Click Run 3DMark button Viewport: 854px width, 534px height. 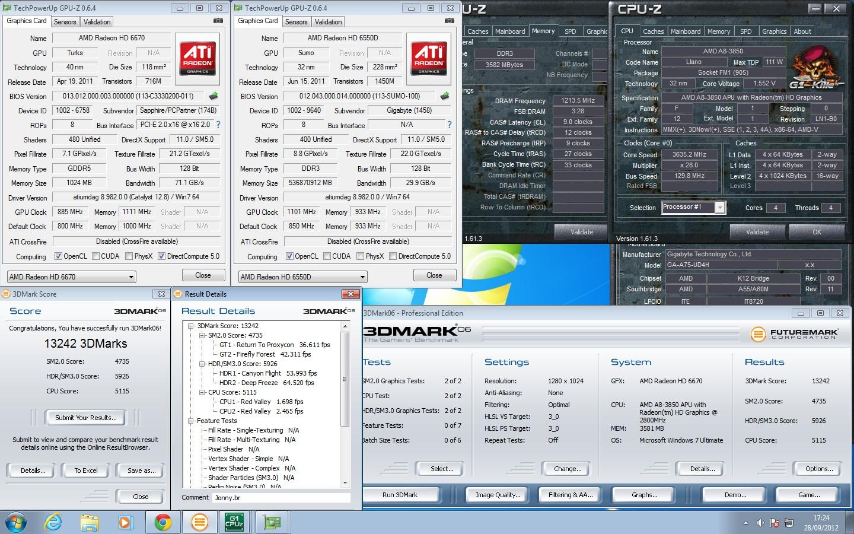400,495
